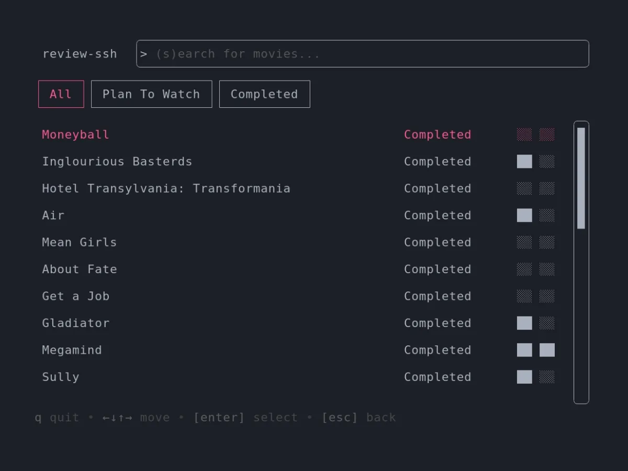Click the left filled square for Inglourious Basterds
The width and height of the screenshot is (628, 471).
(x=524, y=162)
